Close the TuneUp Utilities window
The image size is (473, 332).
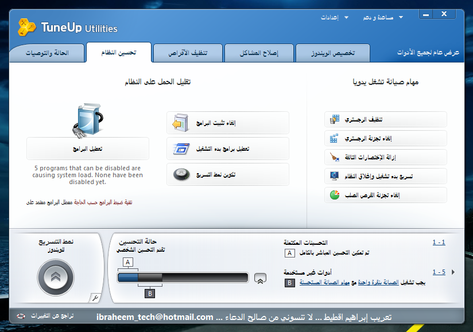444,14
